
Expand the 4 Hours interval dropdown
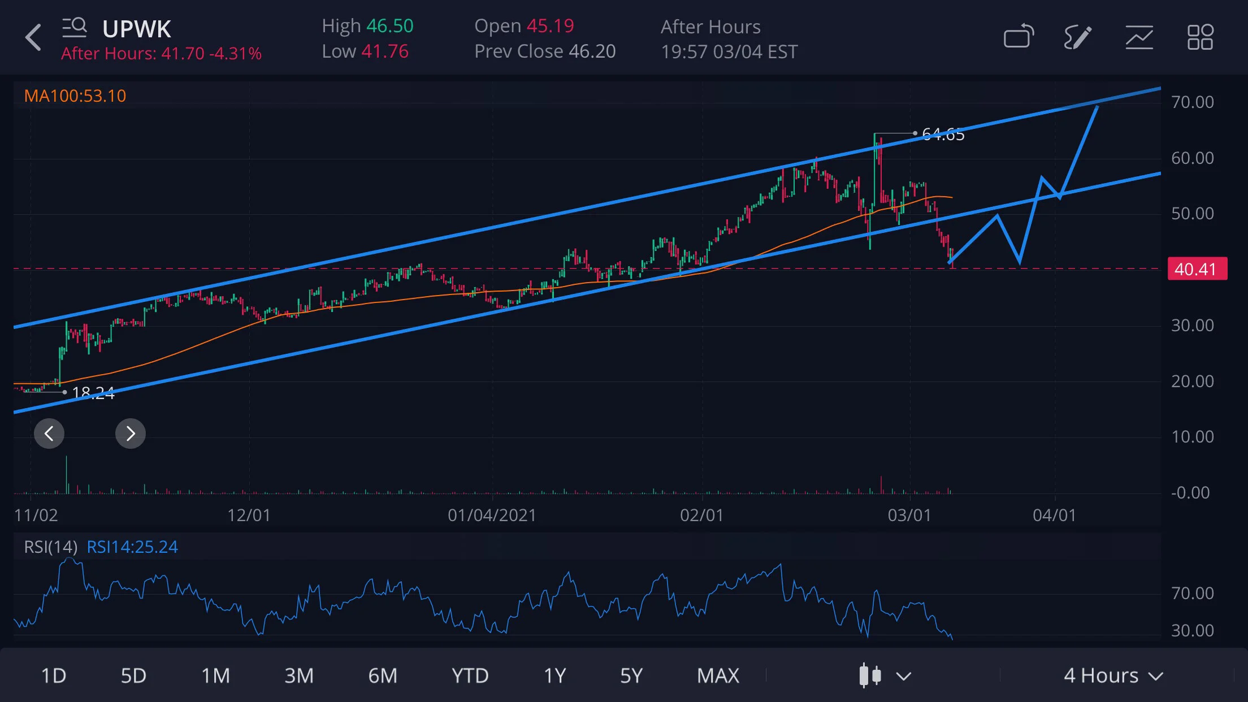click(x=1113, y=675)
